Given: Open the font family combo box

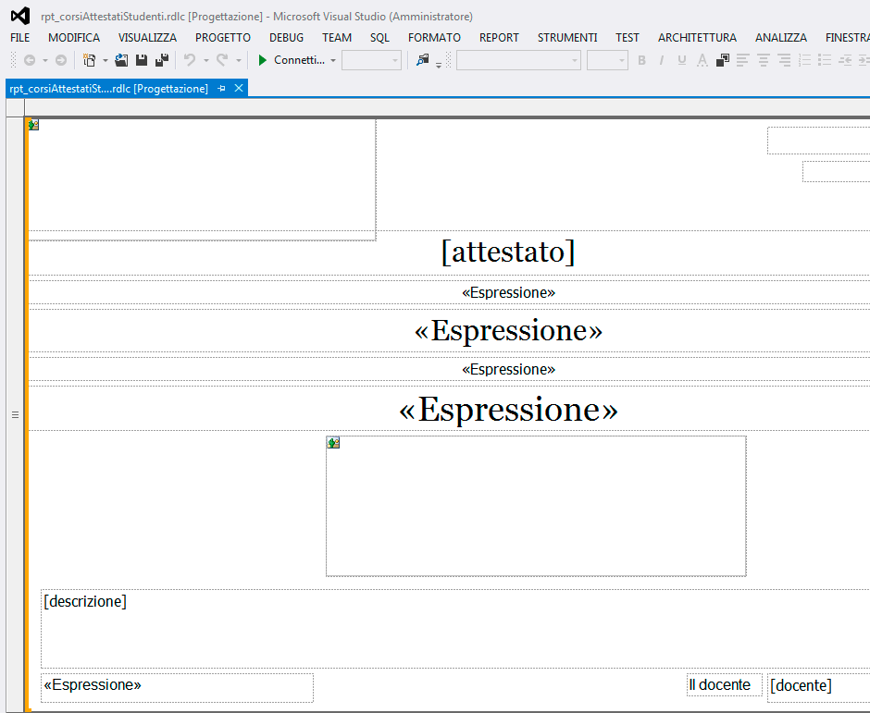Looking at the screenshot, I should tap(518, 60).
